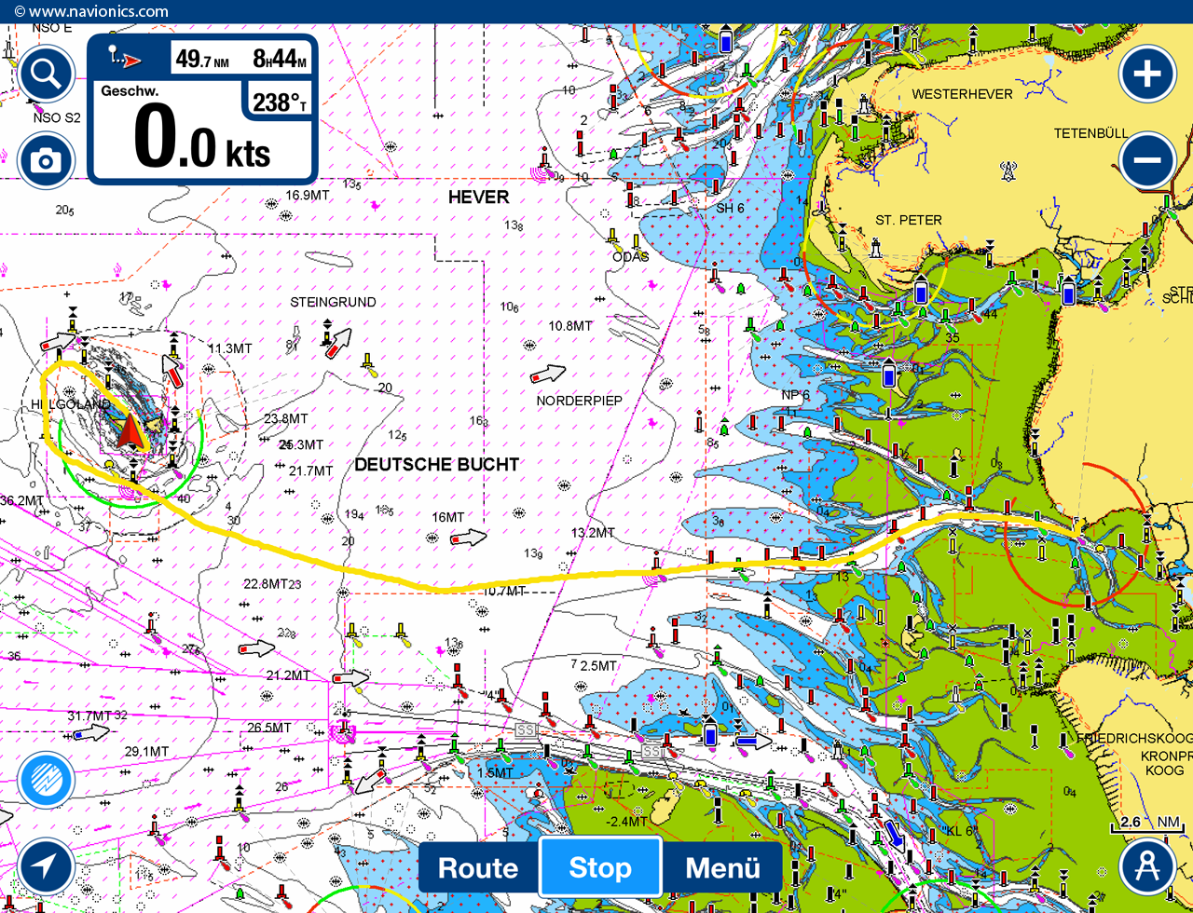Select the ST. PETER place label
The height and width of the screenshot is (913, 1193).
[x=909, y=220]
